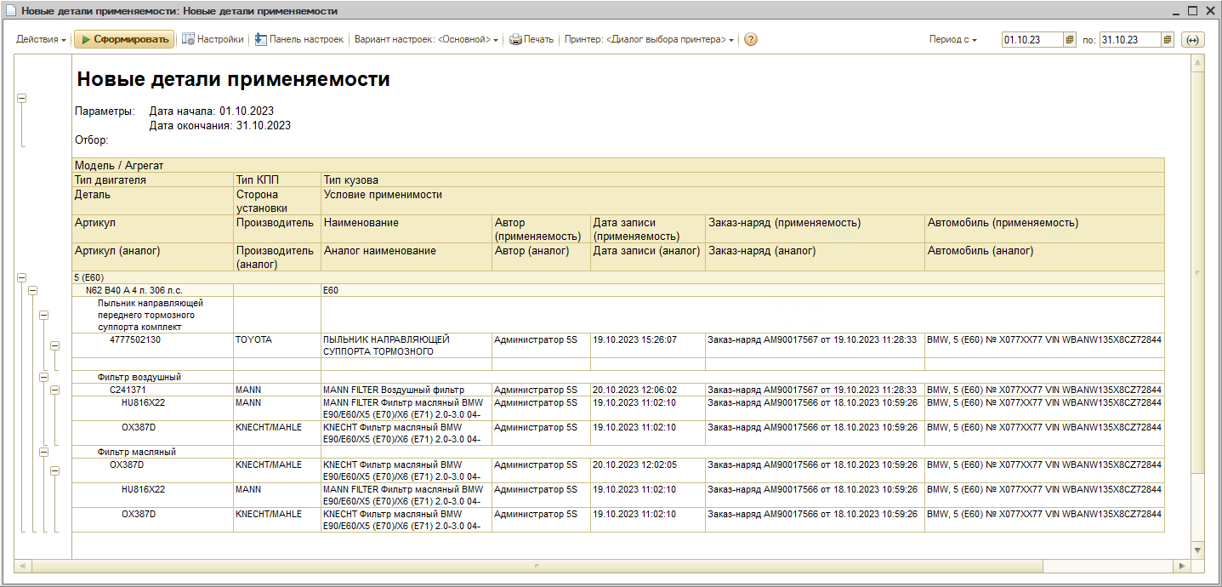Select the Автомобиль (аналог) header cell
1222x587 pixels.
(x=1044, y=257)
